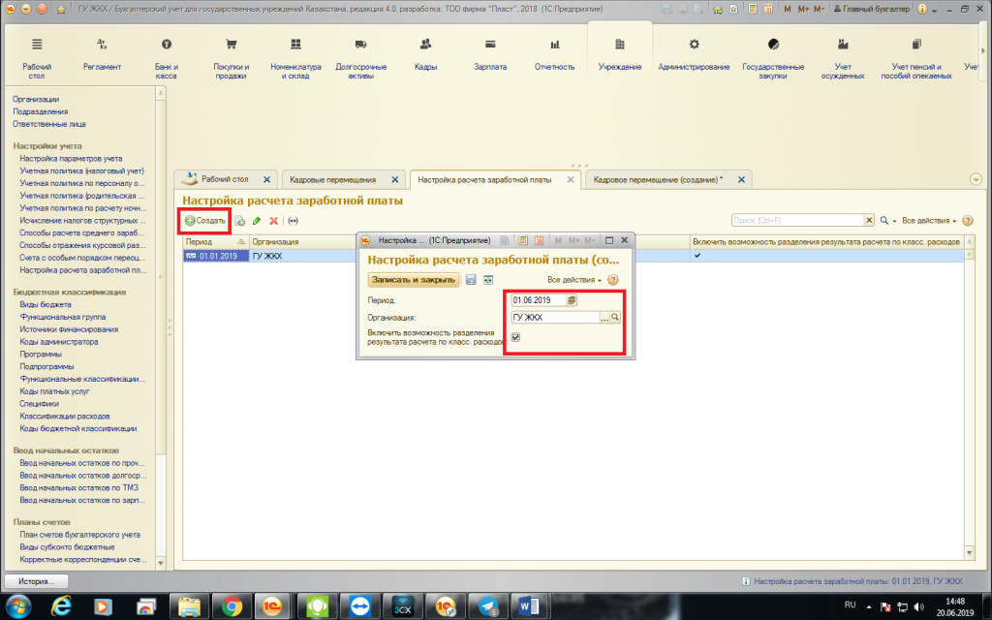Open Учетная политика (налоговый учет) link
Screen dimensions: 992x620
tap(81, 170)
